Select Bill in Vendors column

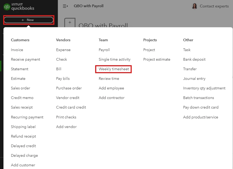tap(59, 69)
